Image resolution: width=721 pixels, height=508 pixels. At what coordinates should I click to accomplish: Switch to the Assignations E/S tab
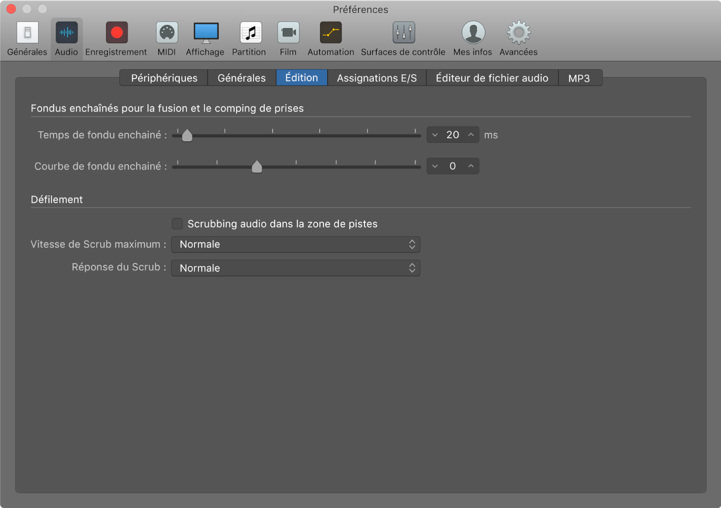point(377,78)
